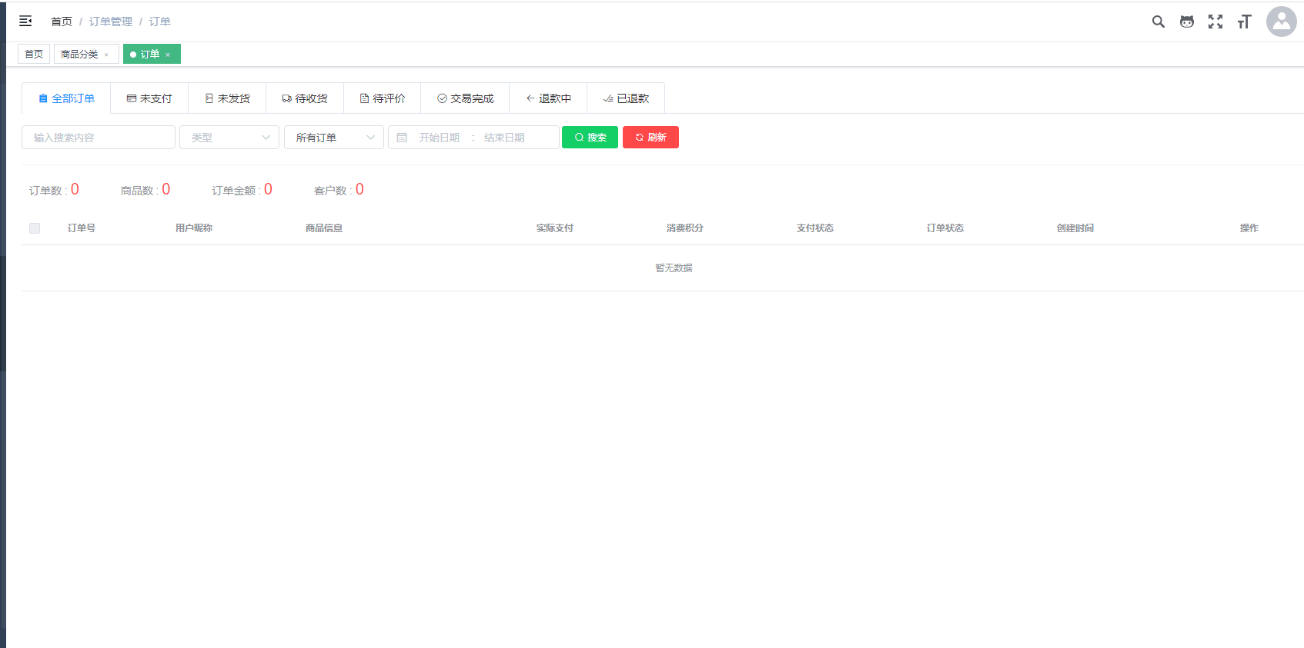Viewport: 1304px width, 648px height.
Task: Click the red 刷新 button
Action: pos(650,138)
